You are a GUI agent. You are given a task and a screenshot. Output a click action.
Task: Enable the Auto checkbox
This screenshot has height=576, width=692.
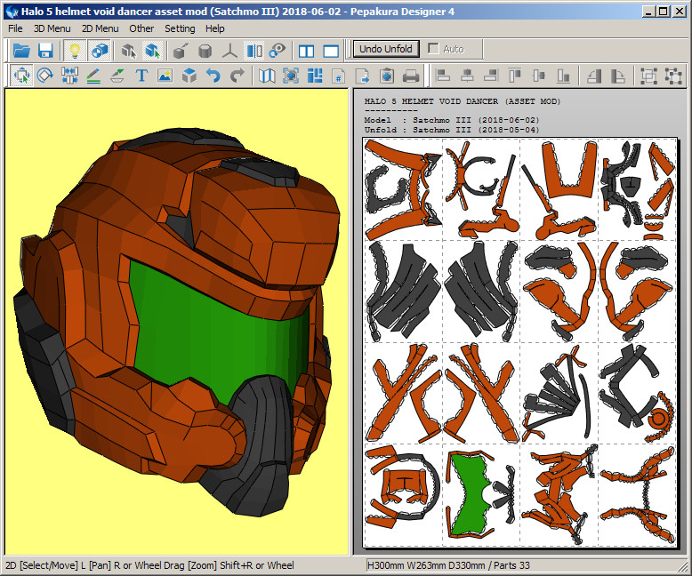(x=433, y=49)
